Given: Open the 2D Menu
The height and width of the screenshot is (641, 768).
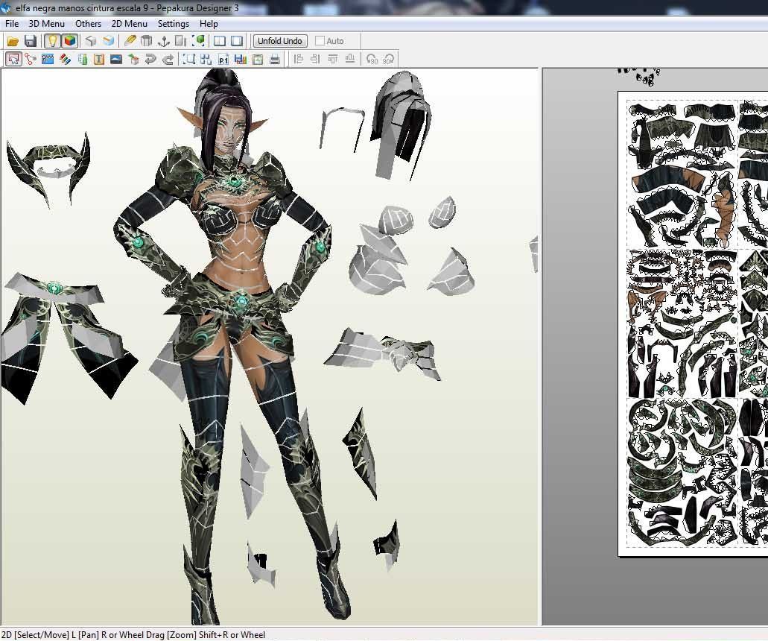Looking at the screenshot, I should (x=129, y=23).
